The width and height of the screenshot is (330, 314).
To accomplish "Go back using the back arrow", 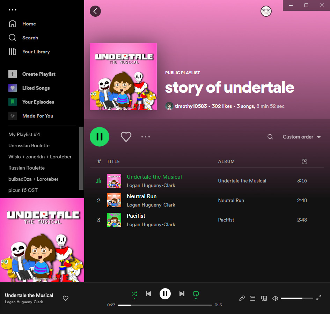I will pos(95,11).
